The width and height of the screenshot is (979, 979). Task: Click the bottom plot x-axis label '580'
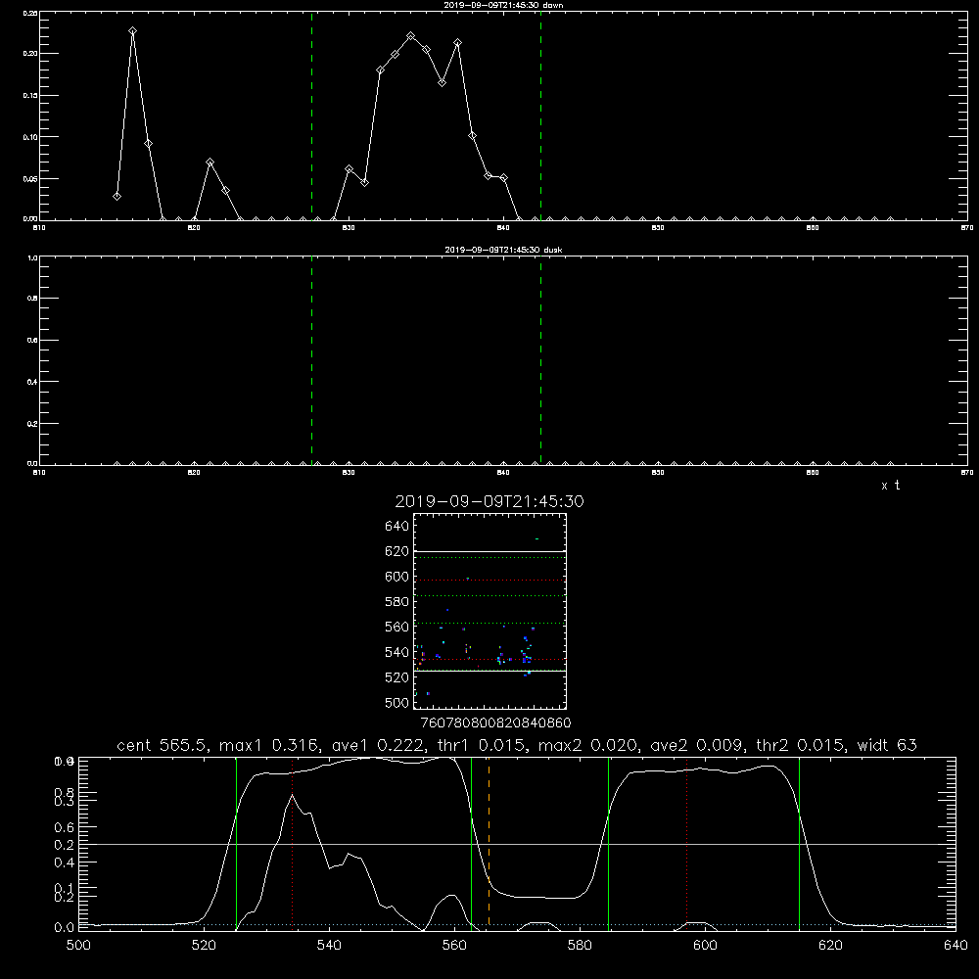tap(580, 946)
